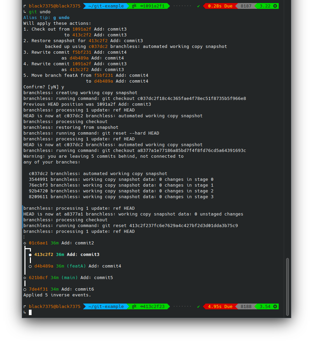Click the username black7375@black7375 in the bottom prompt
This screenshot has height=344, width=313.
[x=55, y=306]
